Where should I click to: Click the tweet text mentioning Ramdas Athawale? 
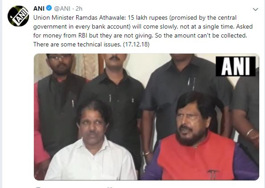coord(143,31)
